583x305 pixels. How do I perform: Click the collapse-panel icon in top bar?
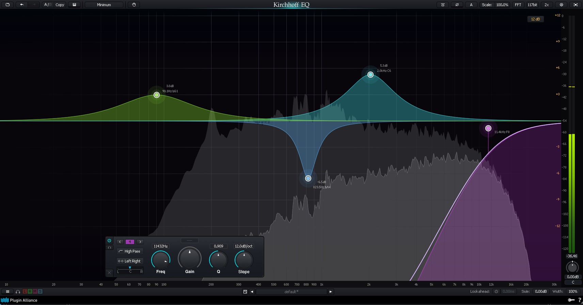click(x=443, y=5)
